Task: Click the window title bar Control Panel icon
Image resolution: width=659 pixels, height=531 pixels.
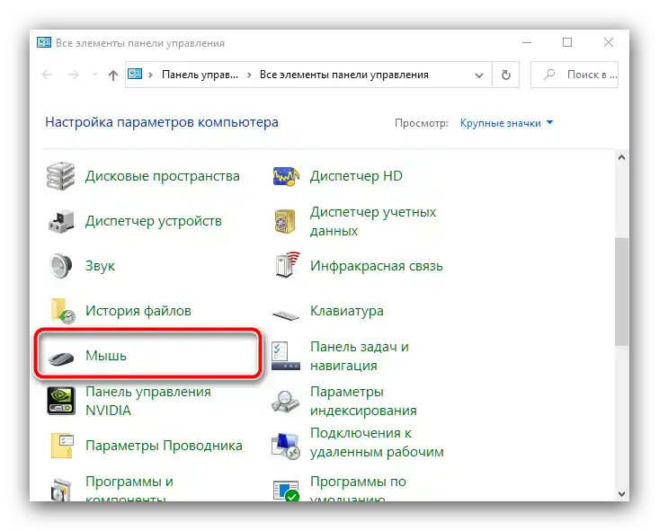Action: (44, 43)
